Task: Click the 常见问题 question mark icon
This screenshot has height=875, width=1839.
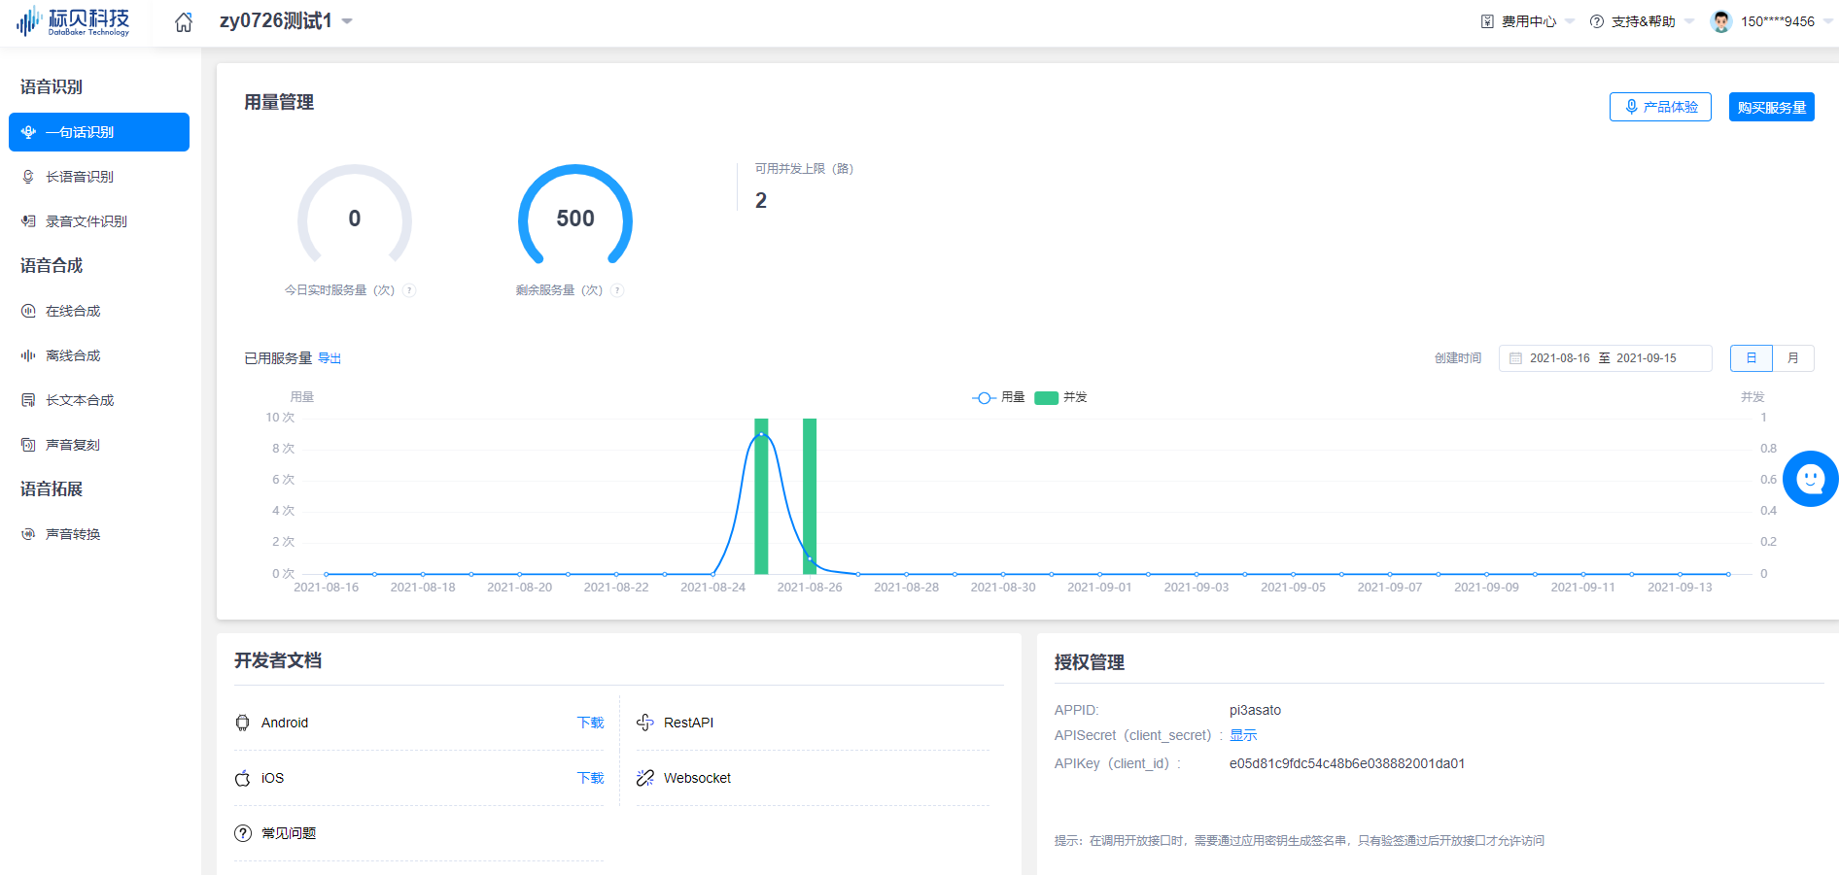Action: point(243,833)
